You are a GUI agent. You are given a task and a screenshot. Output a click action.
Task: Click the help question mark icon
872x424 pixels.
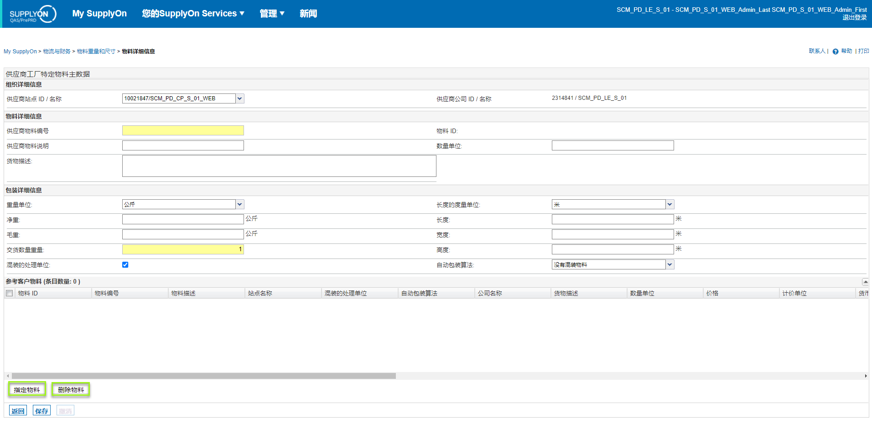(836, 52)
